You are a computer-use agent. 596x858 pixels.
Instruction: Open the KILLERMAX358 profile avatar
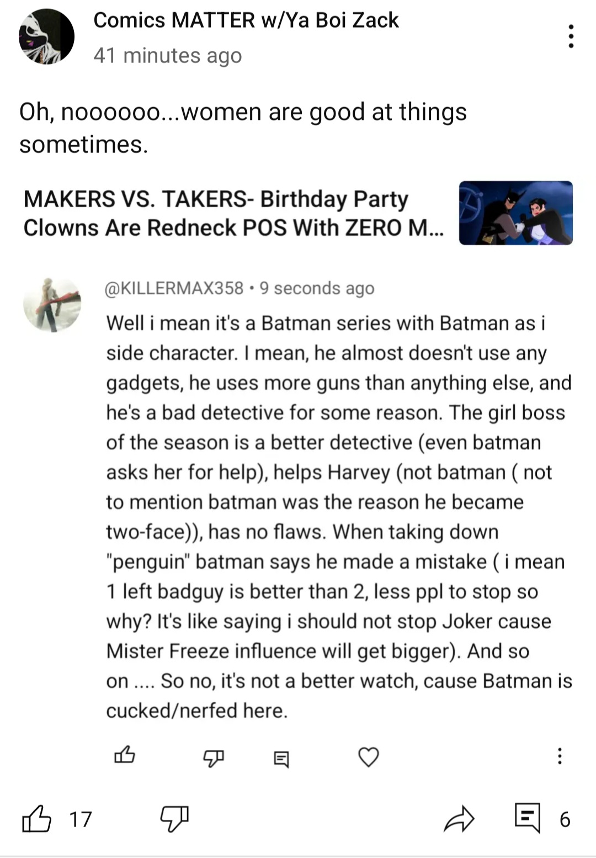[x=52, y=305]
